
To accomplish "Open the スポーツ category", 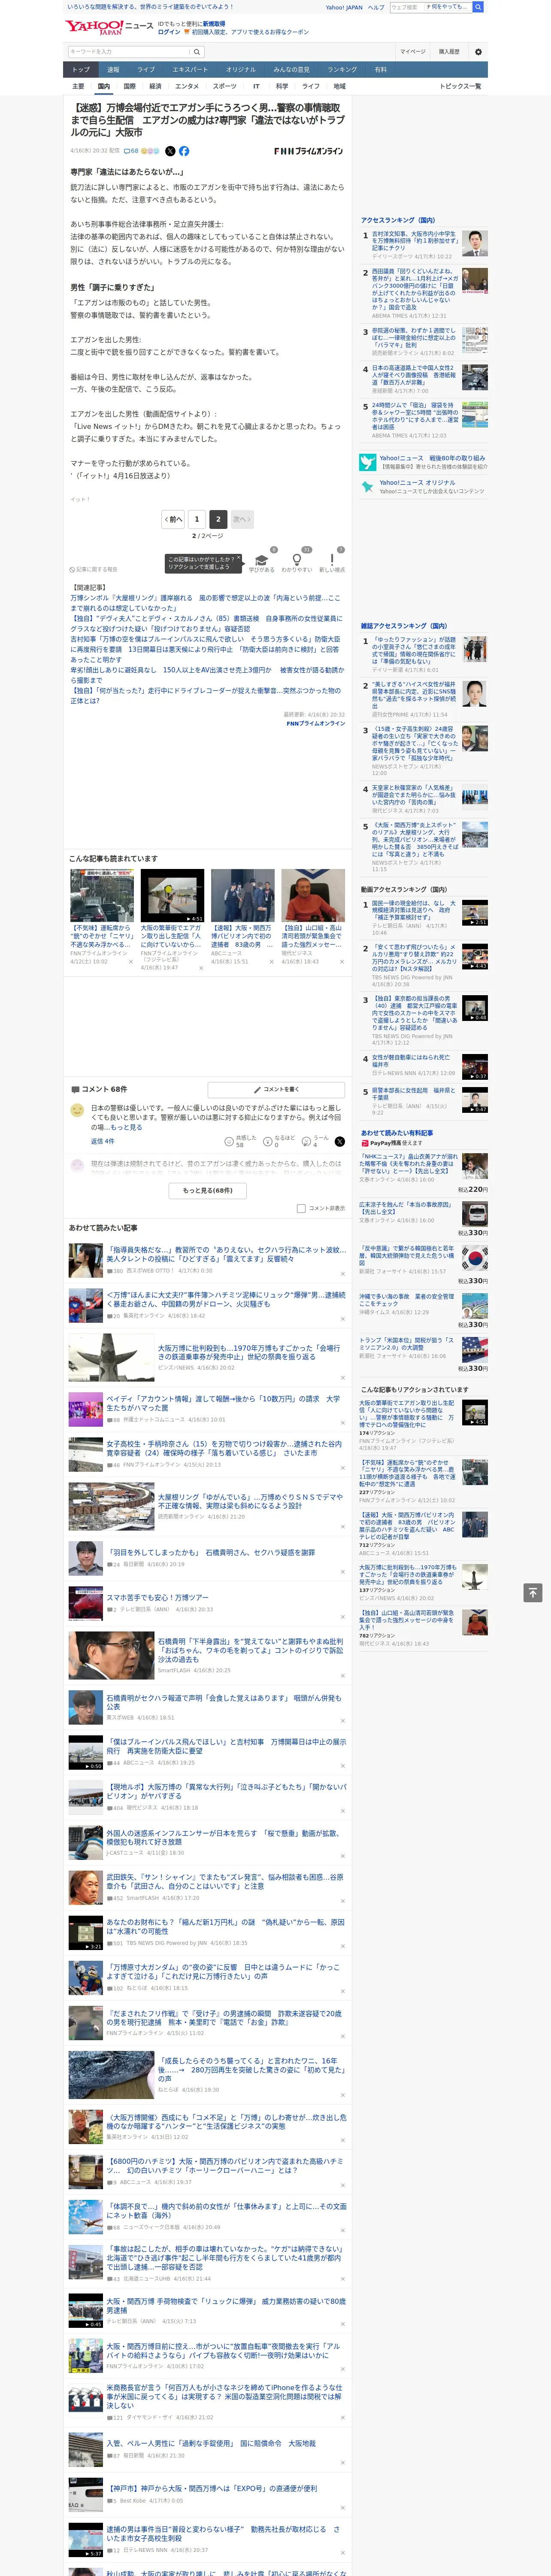I will pyautogui.click(x=225, y=86).
